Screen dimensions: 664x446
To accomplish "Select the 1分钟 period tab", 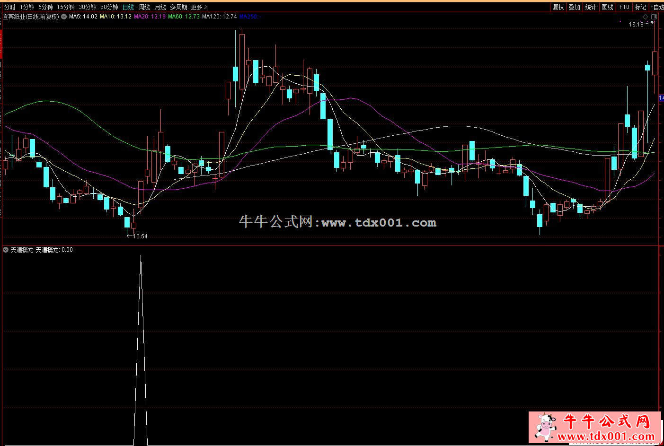I will pos(27,7).
